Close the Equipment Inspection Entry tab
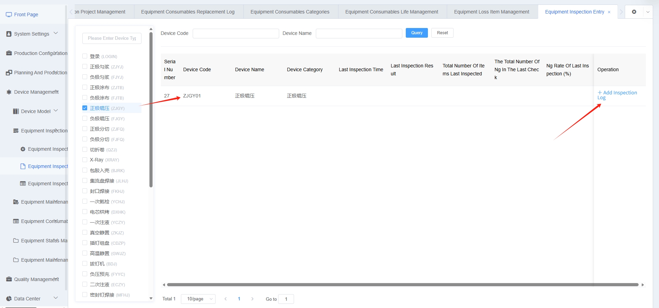Image resolution: width=659 pixels, height=308 pixels. 609,12
